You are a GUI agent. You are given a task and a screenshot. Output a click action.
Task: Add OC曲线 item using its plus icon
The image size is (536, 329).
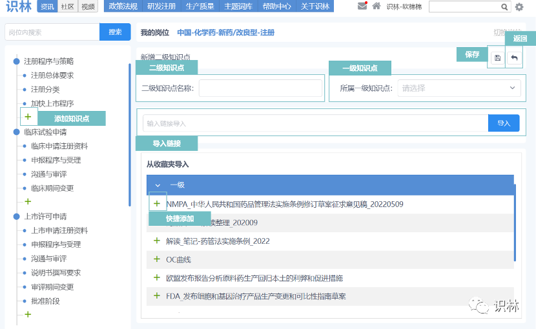coord(156,259)
